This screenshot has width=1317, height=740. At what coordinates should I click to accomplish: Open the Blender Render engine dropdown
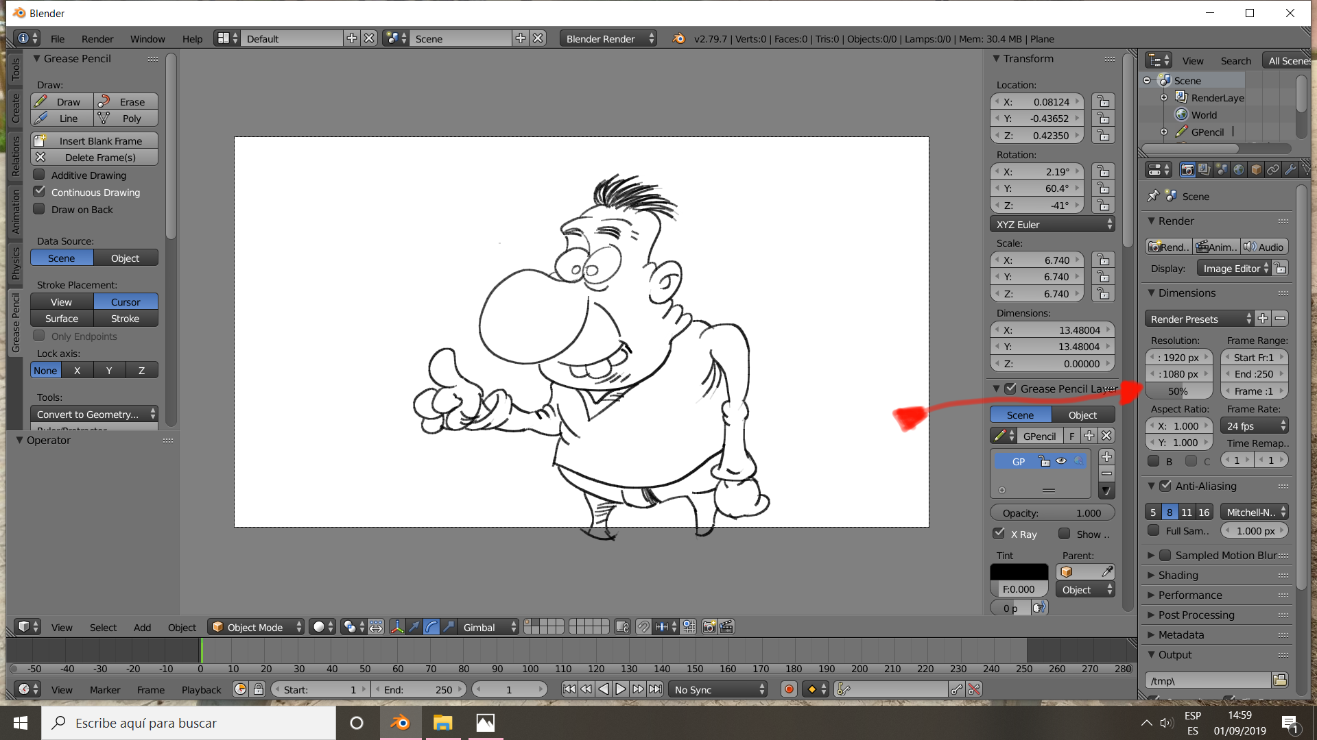(608, 38)
